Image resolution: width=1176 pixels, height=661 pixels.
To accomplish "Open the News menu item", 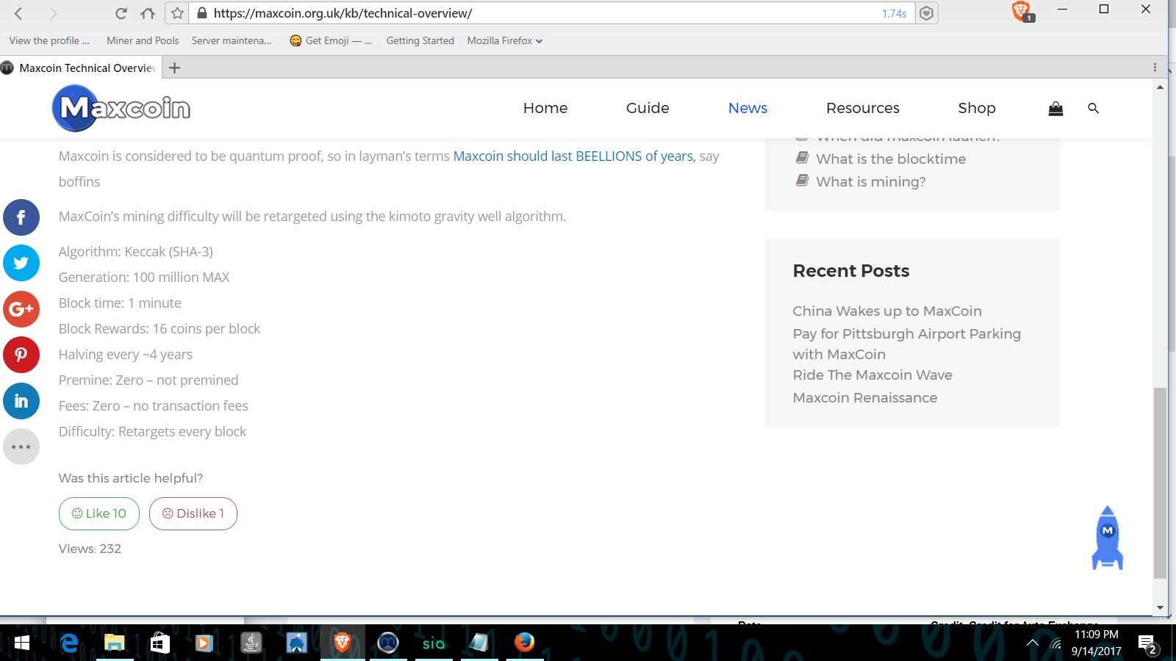I will click(747, 108).
